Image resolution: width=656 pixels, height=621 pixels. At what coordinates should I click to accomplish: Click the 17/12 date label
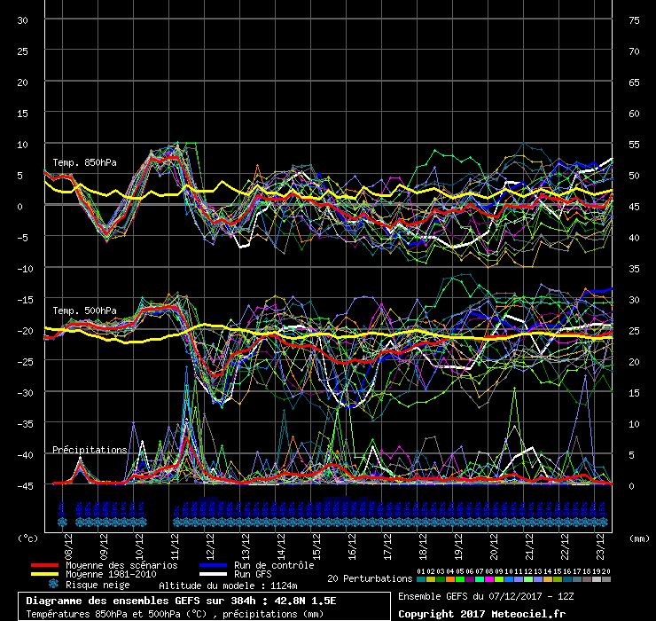[387, 546]
